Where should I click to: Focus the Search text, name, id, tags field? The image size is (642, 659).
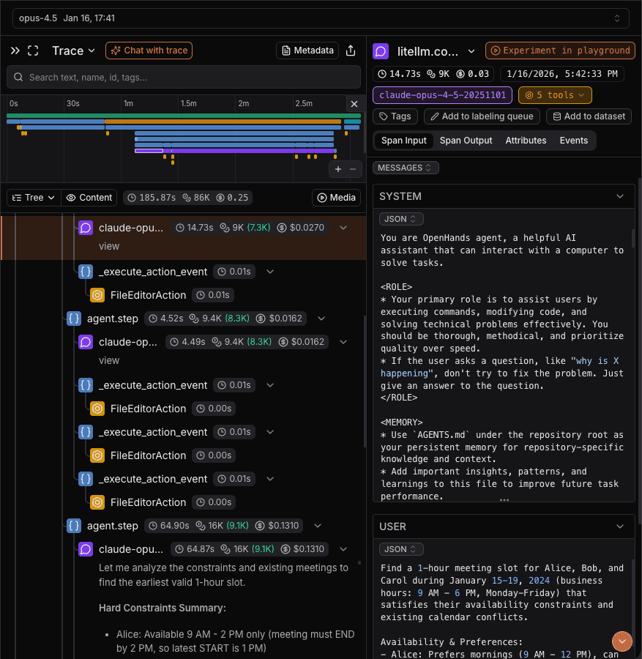click(x=184, y=78)
